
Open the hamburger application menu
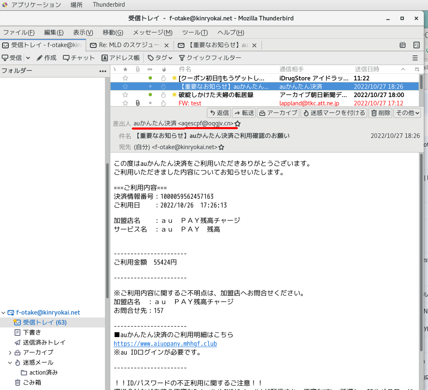click(415, 58)
